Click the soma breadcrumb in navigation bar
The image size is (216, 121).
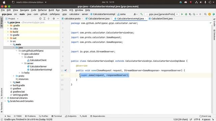tap(122, 14)
